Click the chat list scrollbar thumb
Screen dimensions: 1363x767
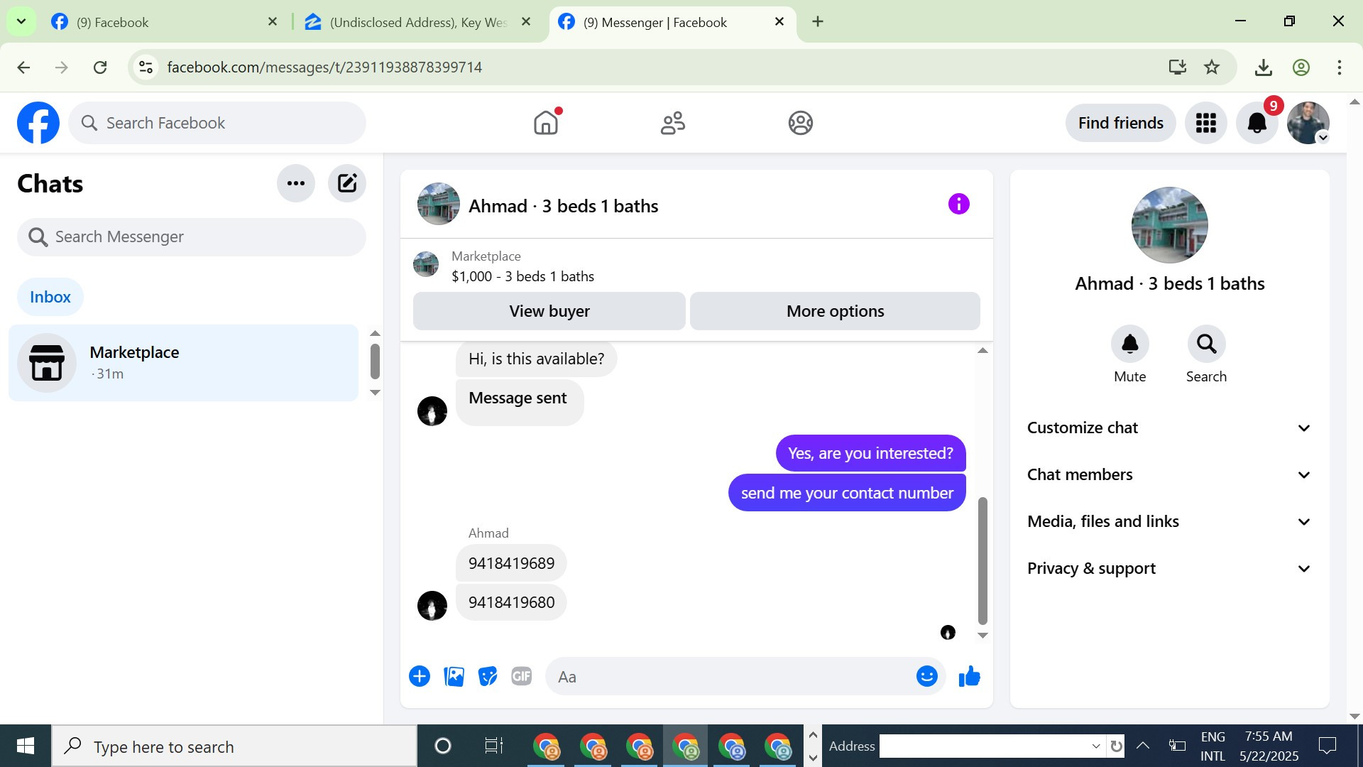pyautogui.click(x=375, y=361)
